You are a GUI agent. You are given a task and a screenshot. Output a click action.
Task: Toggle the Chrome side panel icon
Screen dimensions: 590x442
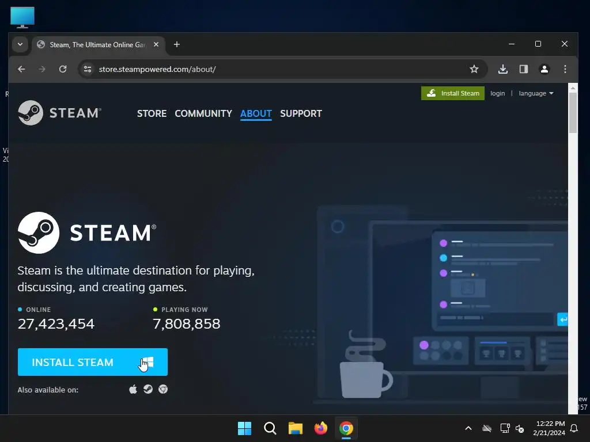tap(524, 69)
